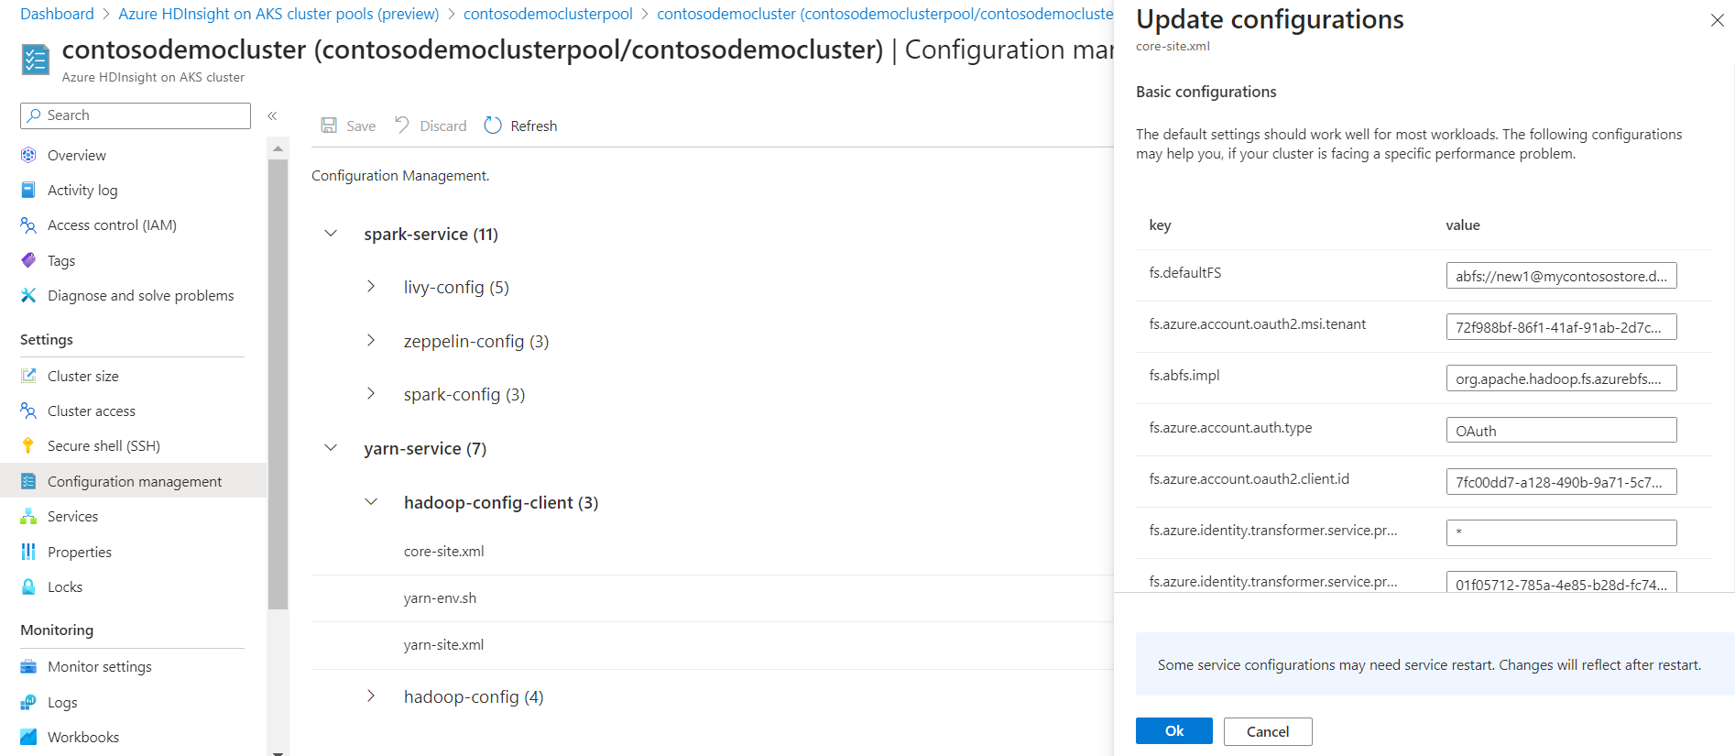
Task: Click the Services icon
Action: coord(28,516)
